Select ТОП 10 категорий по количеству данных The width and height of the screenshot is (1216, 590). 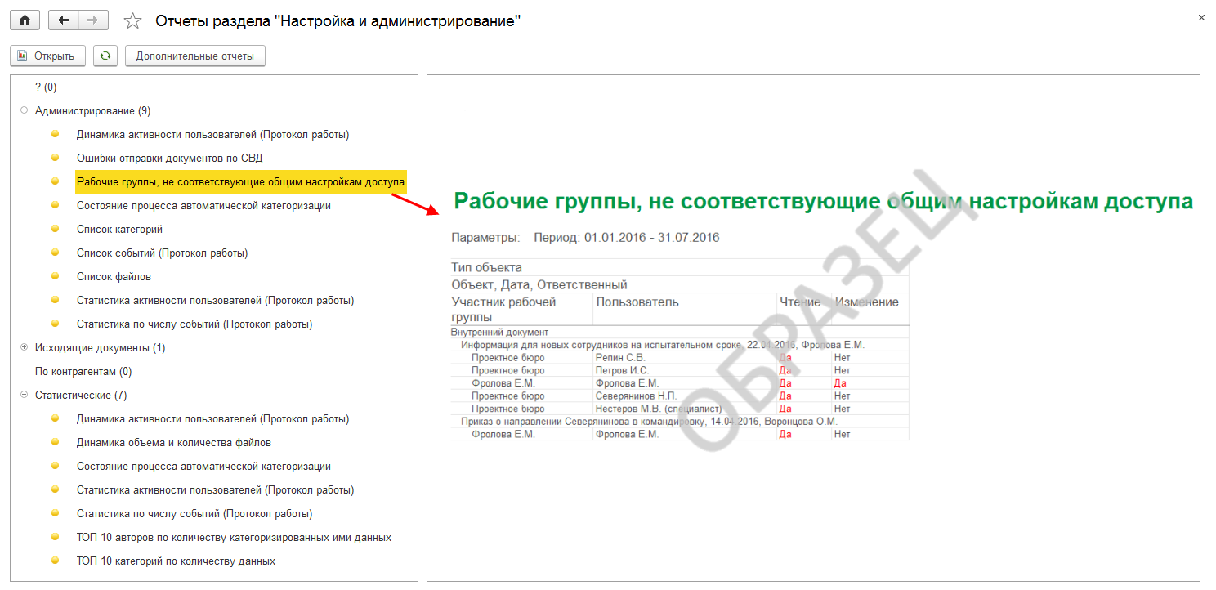coord(176,561)
